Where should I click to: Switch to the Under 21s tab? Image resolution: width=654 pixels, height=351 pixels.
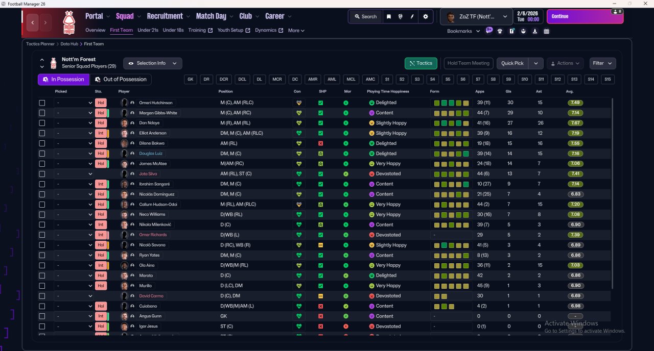click(x=148, y=30)
